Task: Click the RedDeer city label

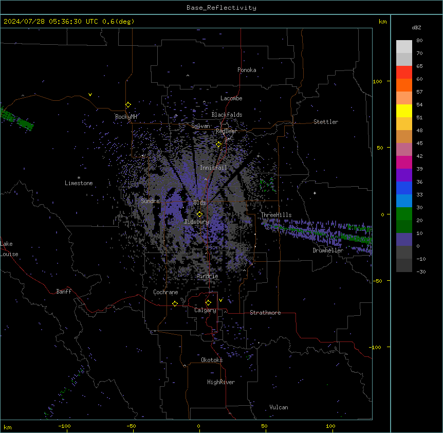Action: [226, 131]
